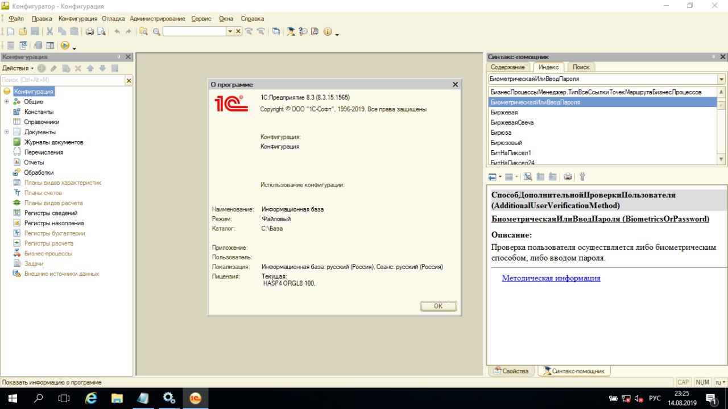728x409 pixels.
Task: Click the Undo arrow icon
Action: pyautogui.click(x=117, y=32)
